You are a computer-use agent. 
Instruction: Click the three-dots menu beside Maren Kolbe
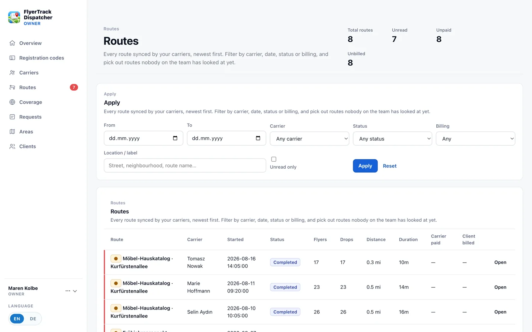(x=68, y=291)
